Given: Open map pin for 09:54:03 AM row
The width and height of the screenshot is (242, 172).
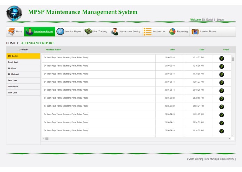Looking at the screenshot, I should tap(221, 123).
